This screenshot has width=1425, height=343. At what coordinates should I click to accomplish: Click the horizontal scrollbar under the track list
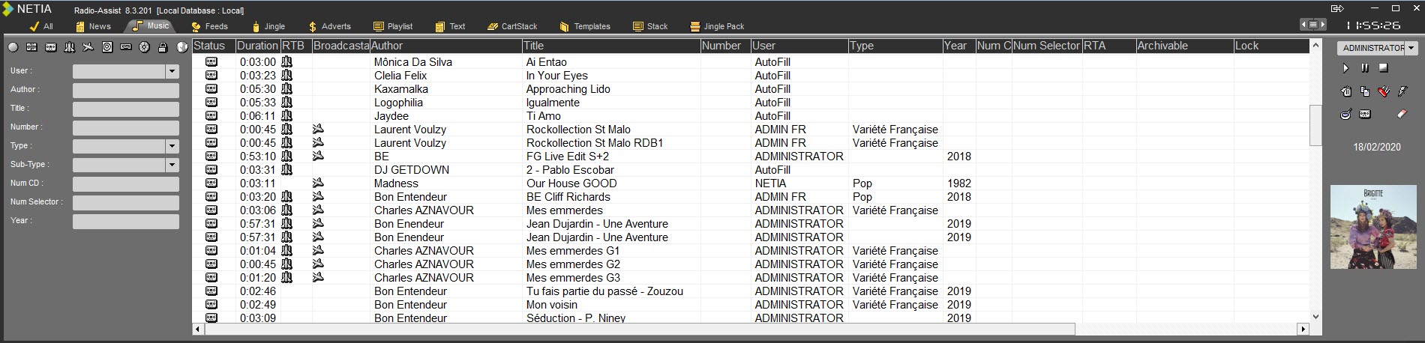[x=638, y=330]
